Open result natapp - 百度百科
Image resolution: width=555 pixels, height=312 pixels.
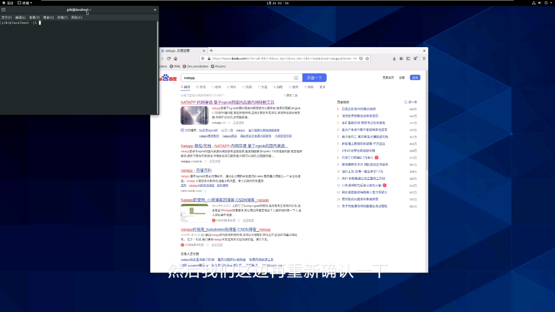tap(196, 171)
